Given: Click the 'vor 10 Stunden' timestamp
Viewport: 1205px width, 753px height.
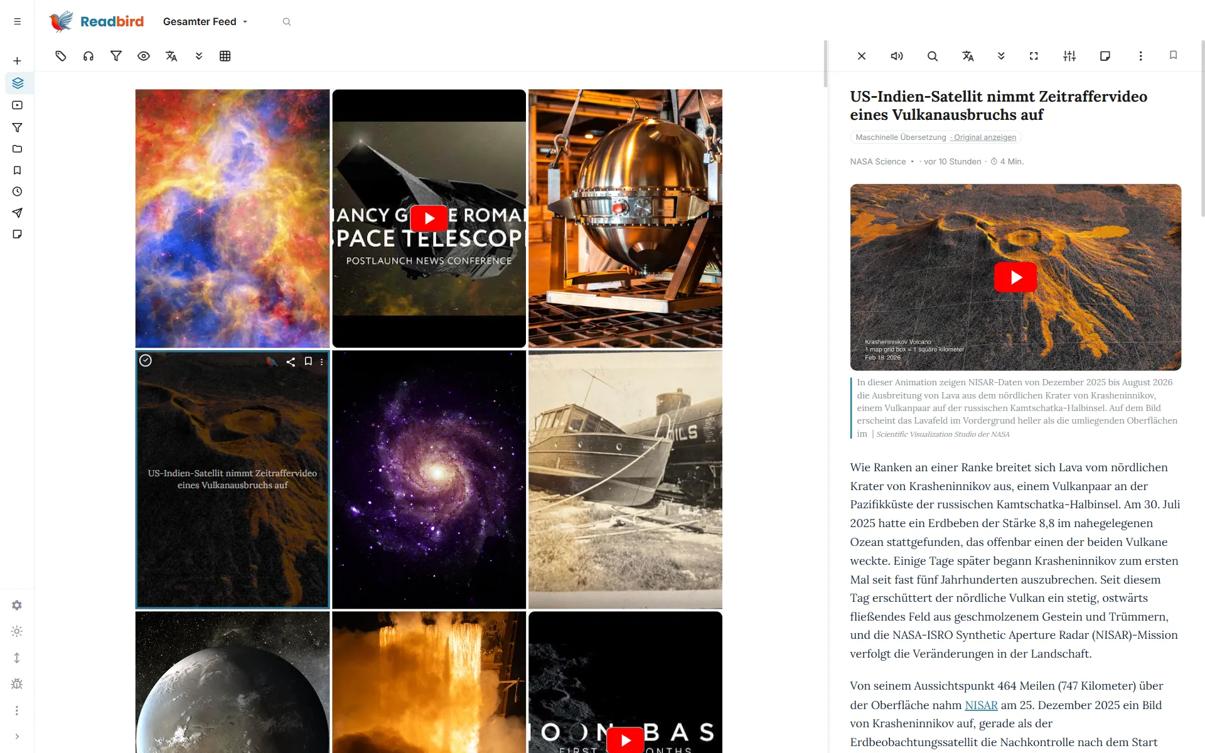Looking at the screenshot, I should (952, 162).
